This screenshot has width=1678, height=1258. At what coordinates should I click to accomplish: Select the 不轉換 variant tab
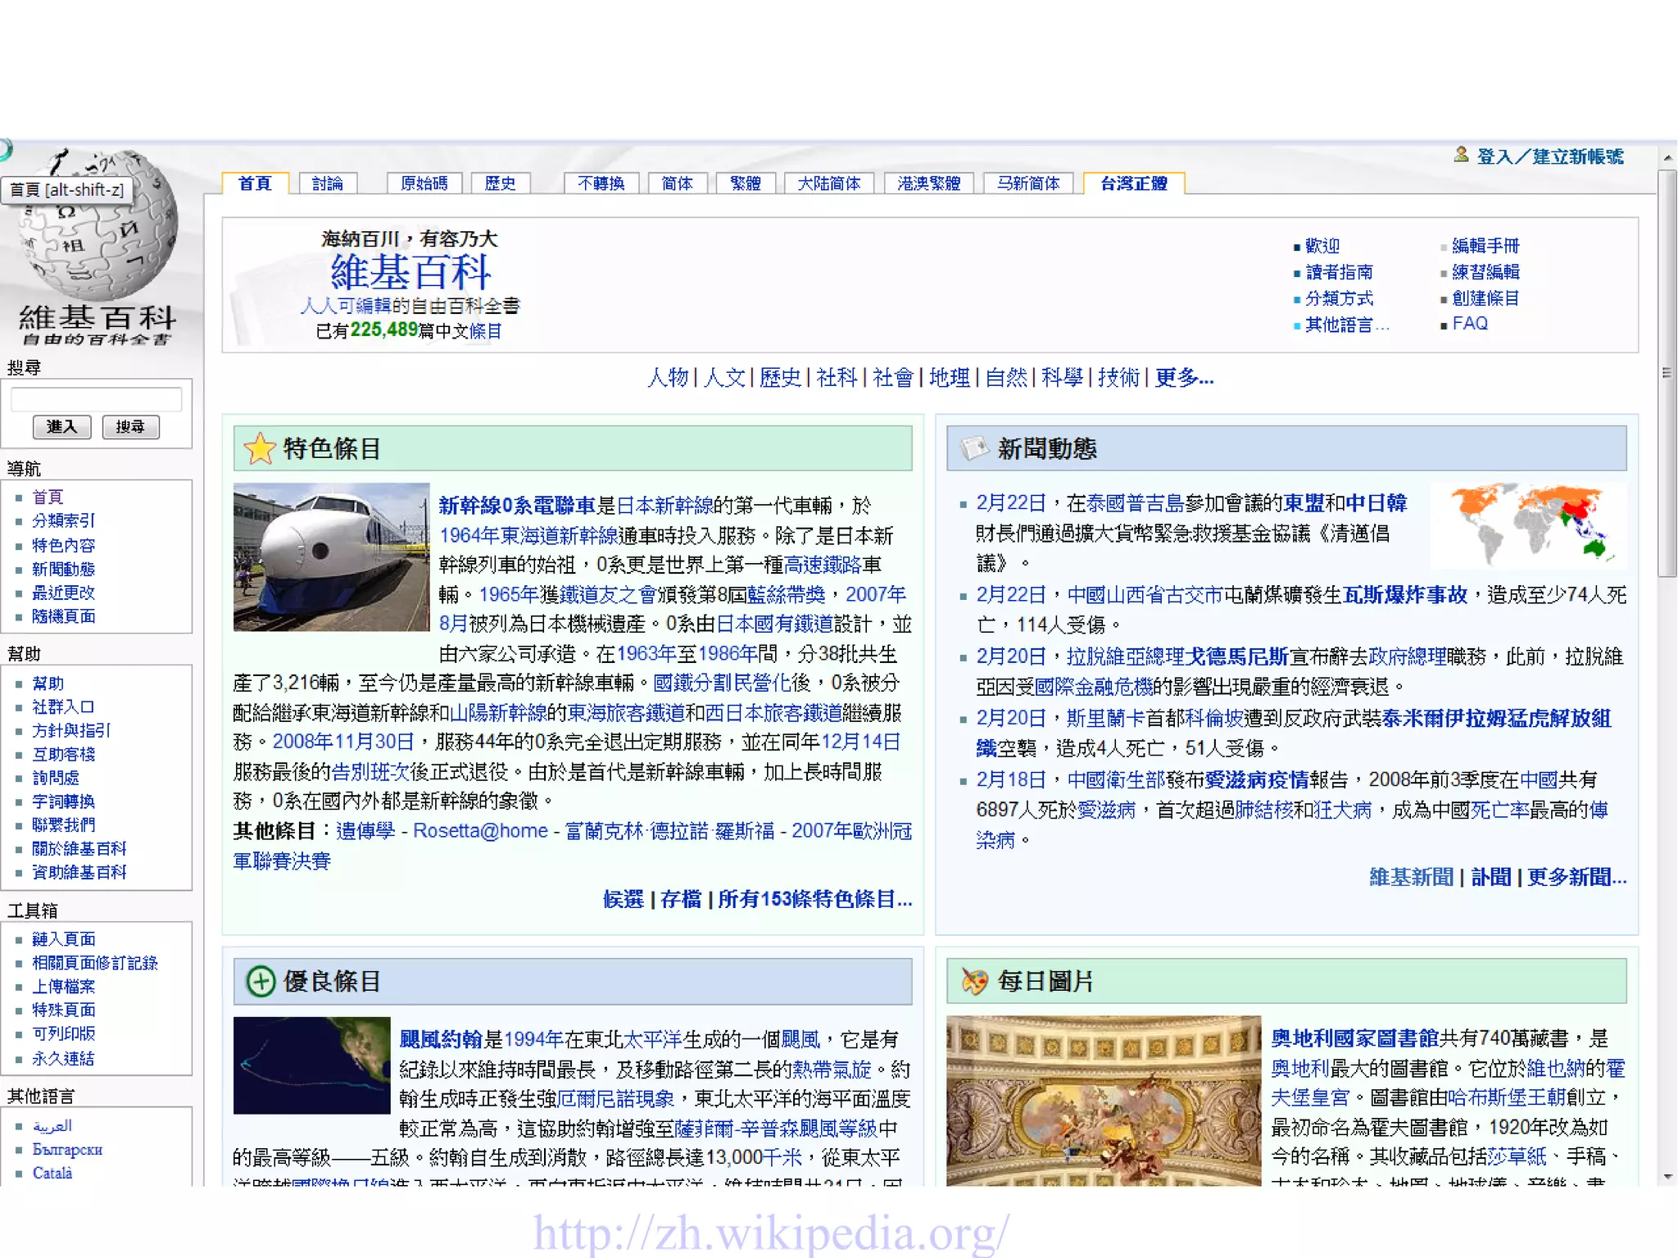[x=601, y=184]
